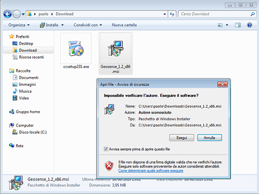
Task: Close the 'Avviso di sicurezza' dialog
Action: click(x=222, y=85)
